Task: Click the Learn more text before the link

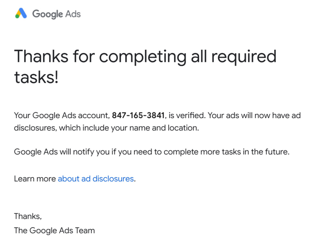Action: tap(35, 179)
